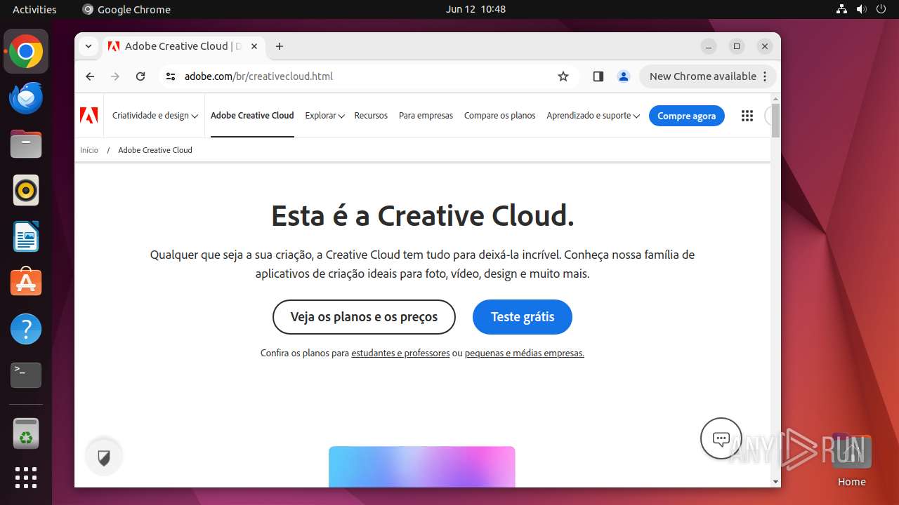Follow pequenas e médias empresas link

tap(525, 353)
